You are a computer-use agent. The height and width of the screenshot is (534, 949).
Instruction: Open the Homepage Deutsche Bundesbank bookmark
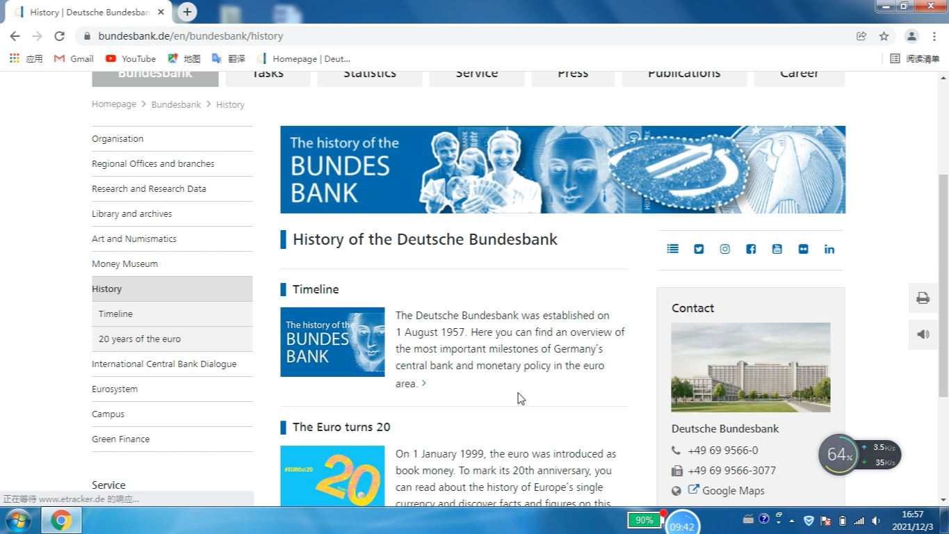304,58
